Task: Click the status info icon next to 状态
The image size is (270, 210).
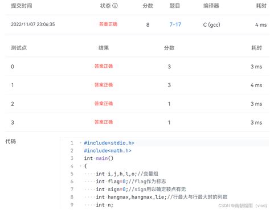Action: 115,6
